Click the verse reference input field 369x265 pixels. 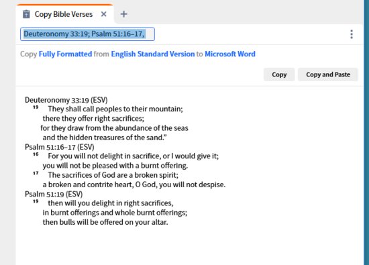point(87,34)
